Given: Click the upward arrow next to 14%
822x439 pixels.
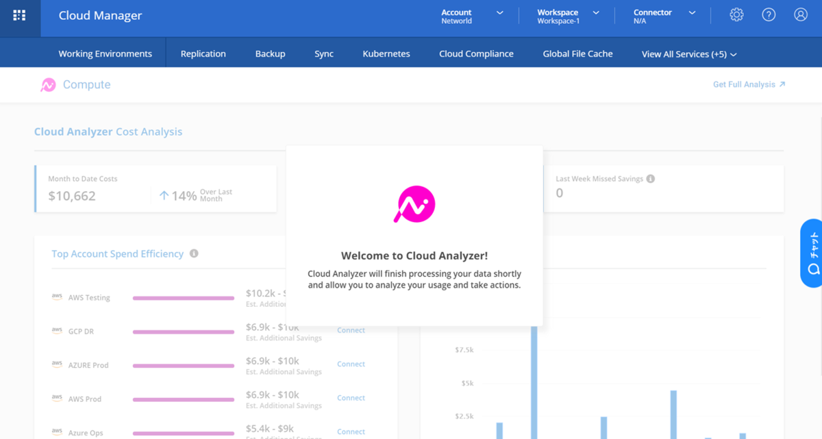Looking at the screenshot, I should 164,195.
